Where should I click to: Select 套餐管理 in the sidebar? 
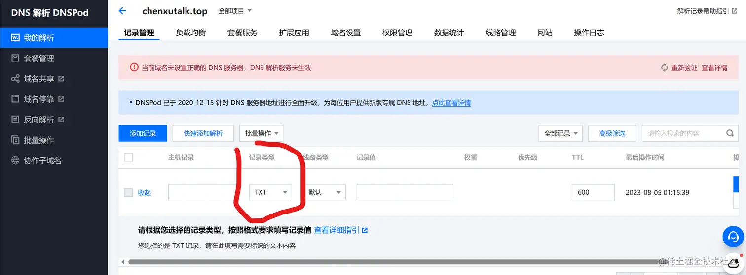[54, 58]
